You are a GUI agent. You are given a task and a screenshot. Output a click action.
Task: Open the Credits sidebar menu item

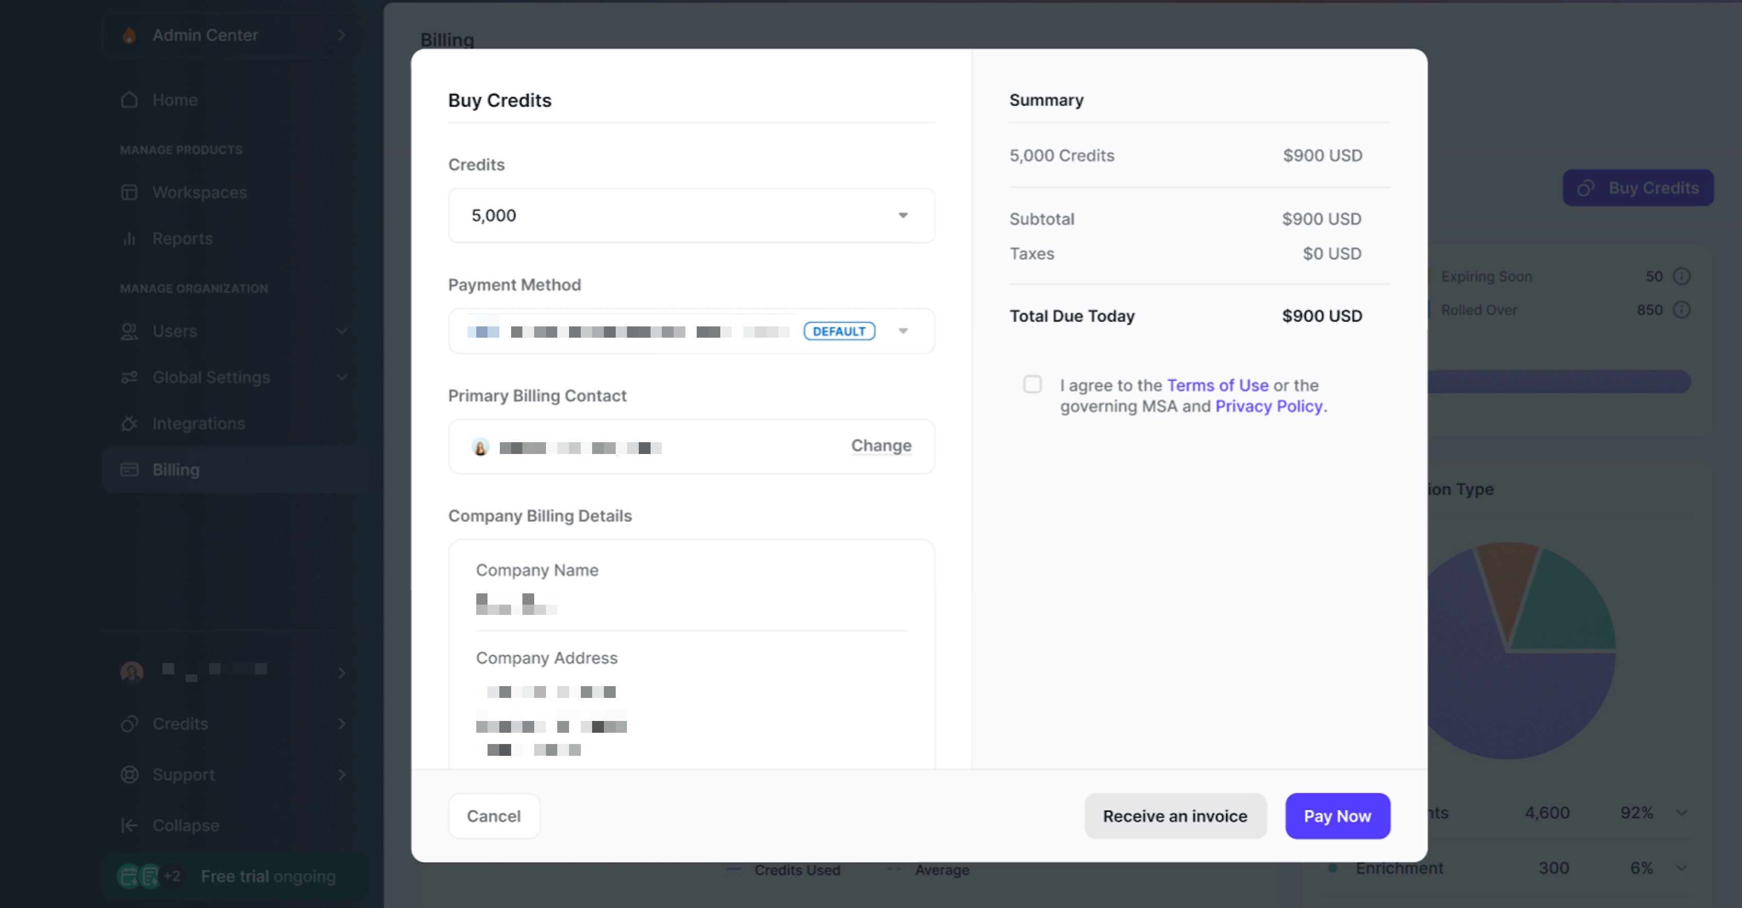(180, 724)
